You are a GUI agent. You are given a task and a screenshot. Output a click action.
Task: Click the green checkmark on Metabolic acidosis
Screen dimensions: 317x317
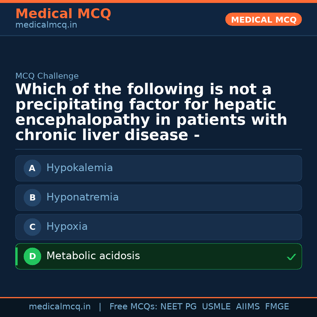point(291,257)
